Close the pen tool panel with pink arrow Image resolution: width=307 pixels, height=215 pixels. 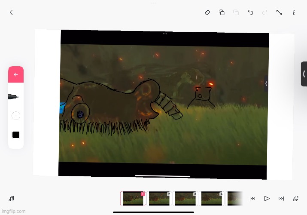(x=16, y=74)
